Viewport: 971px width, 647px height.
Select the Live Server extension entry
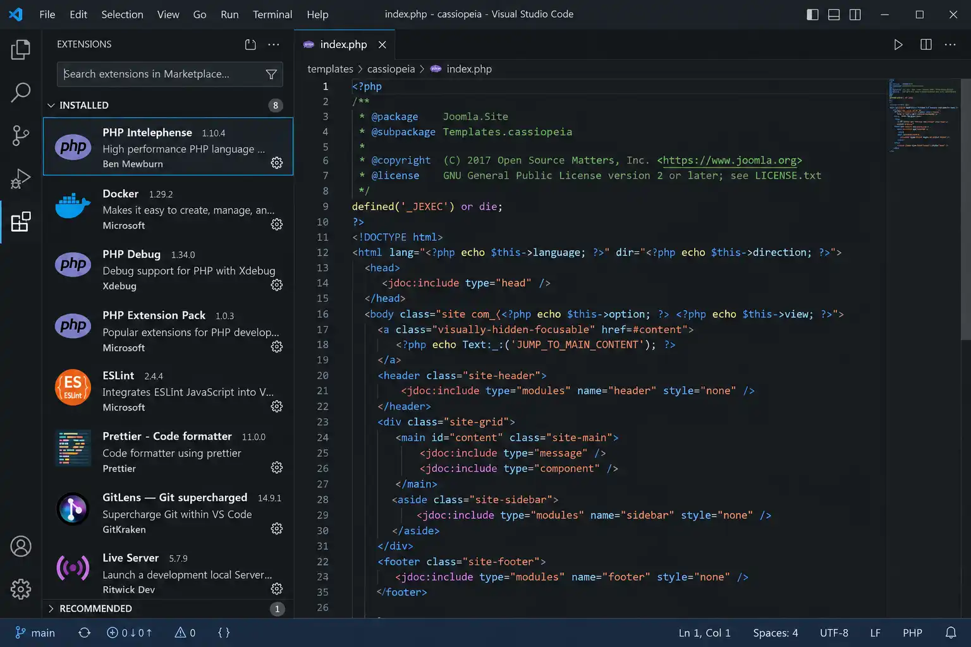168,573
